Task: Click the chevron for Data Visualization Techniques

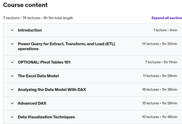Action: click(12, 117)
